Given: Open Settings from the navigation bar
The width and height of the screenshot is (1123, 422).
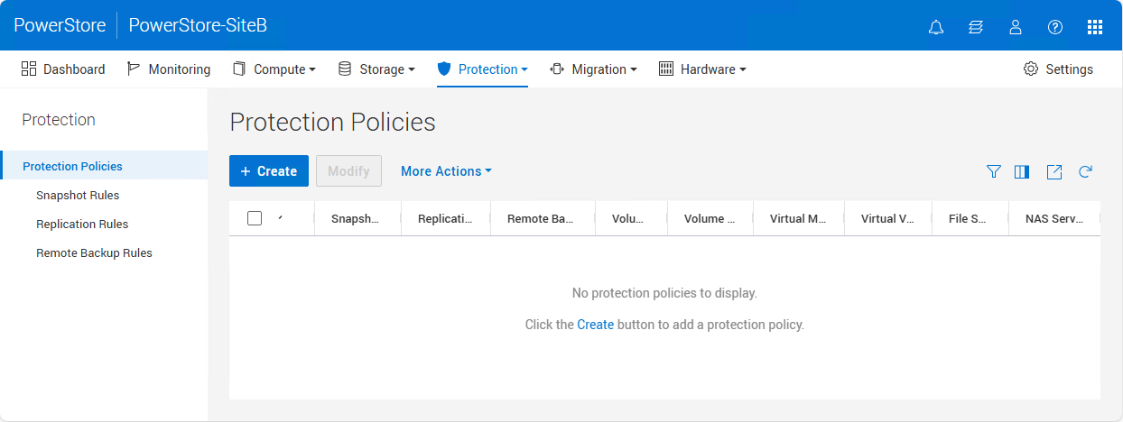Looking at the screenshot, I should click(1058, 69).
